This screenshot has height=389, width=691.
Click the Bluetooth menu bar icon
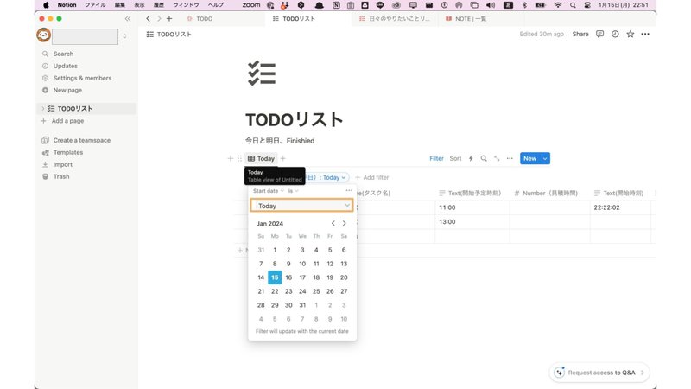(524, 5)
